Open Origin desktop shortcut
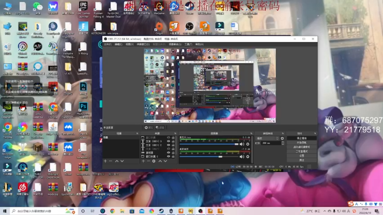The image size is (383, 215). click(159, 28)
